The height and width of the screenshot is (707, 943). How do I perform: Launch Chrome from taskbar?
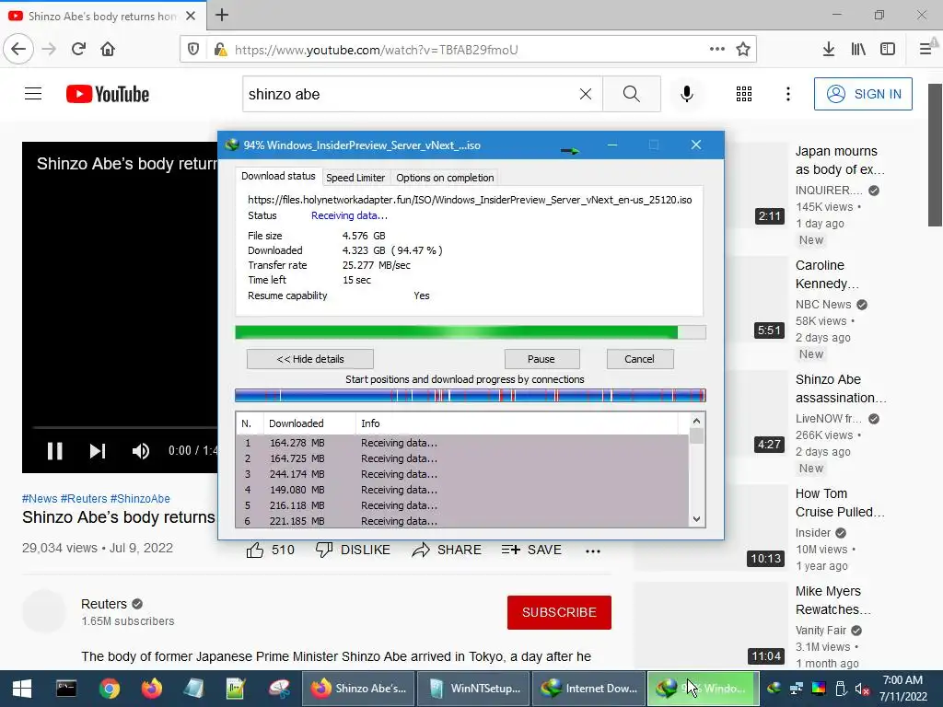tap(109, 689)
